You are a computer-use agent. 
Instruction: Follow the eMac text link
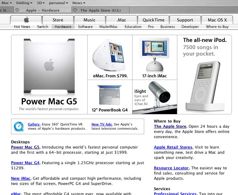point(16,193)
